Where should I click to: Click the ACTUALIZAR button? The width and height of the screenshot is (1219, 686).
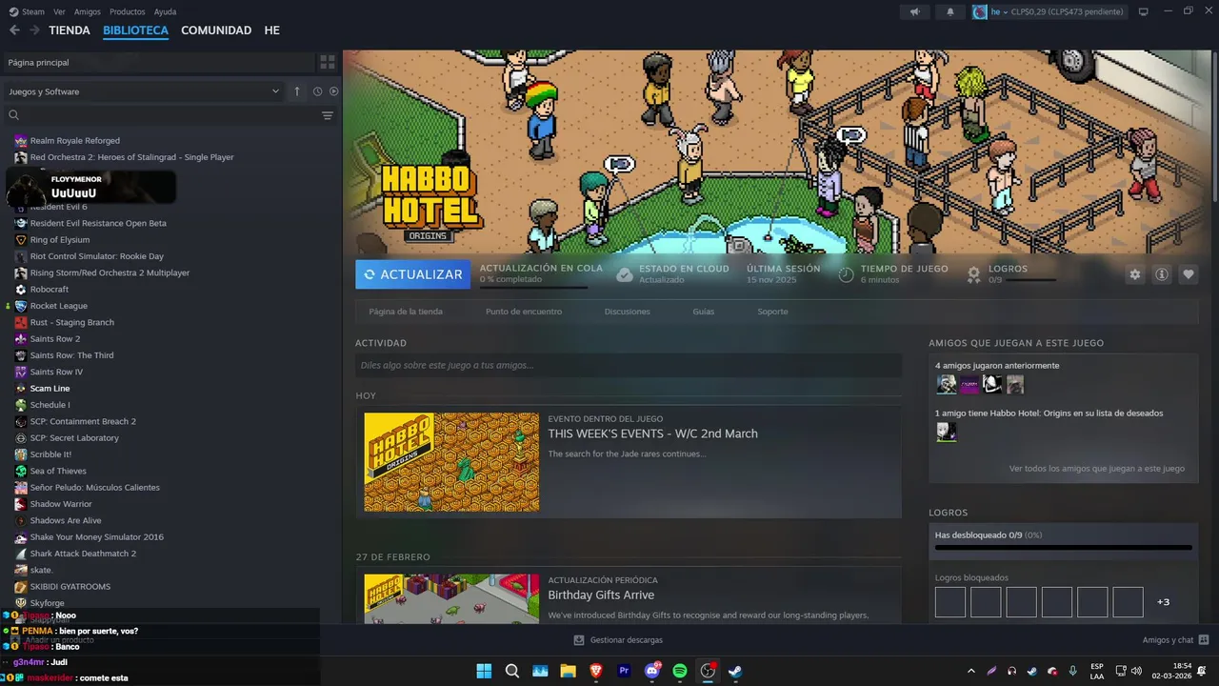413,274
